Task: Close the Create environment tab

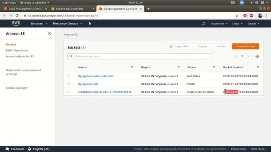Action: [93, 8]
